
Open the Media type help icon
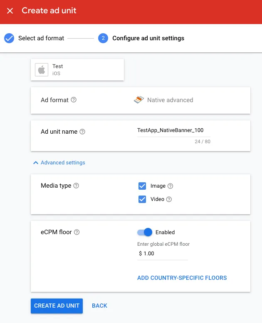[76, 186]
